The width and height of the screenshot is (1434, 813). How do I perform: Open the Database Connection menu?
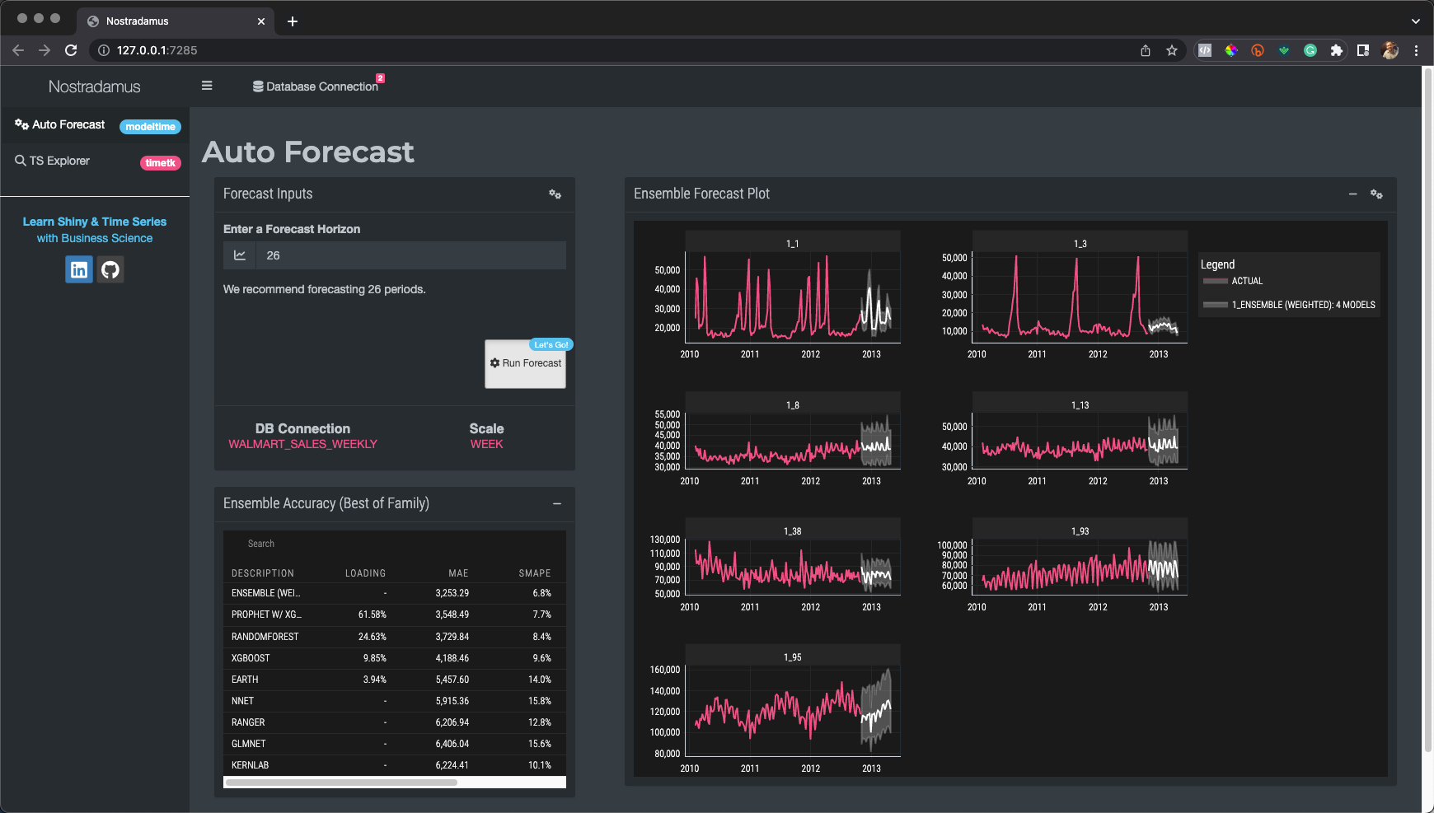[x=316, y=86]
